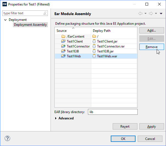Collapse the Deployment tree node
This screenshot has width=166, height=146.
5,20
